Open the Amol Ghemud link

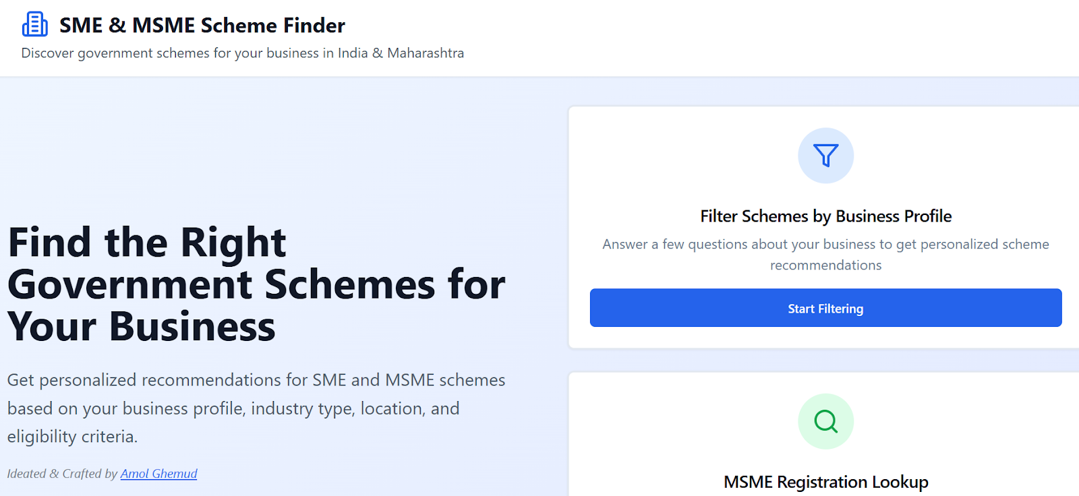pos(158,474)
